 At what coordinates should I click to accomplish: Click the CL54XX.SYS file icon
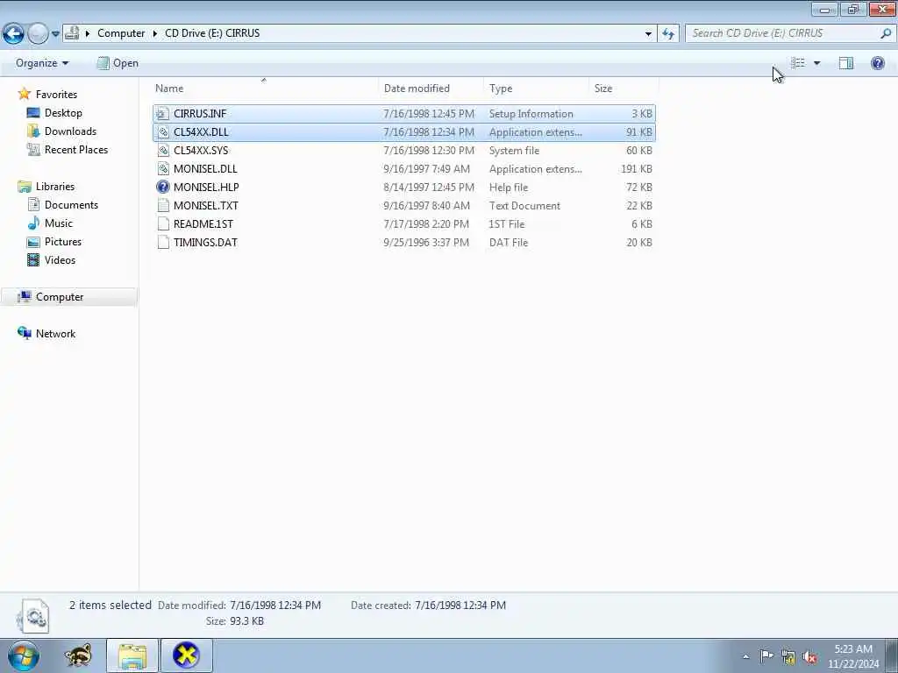point(163,151)
